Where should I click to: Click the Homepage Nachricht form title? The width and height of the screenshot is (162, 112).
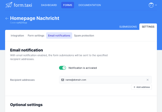(35, 18)
